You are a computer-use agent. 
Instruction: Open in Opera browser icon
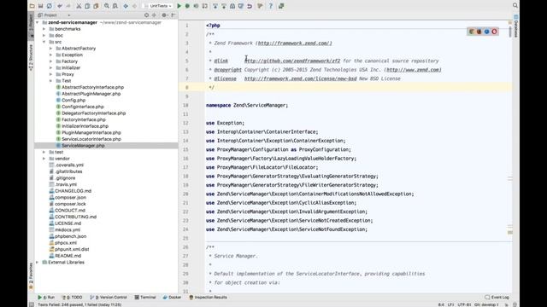494,32
